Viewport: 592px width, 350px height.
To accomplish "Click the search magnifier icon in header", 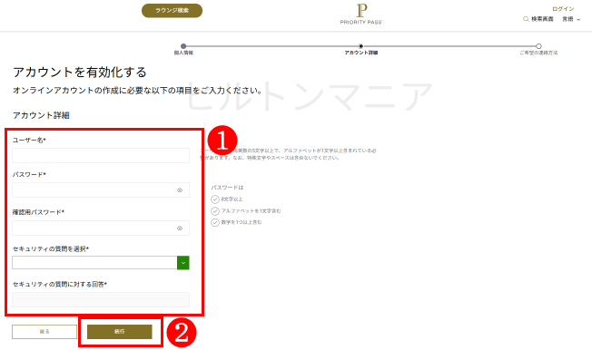I will 526,19.
